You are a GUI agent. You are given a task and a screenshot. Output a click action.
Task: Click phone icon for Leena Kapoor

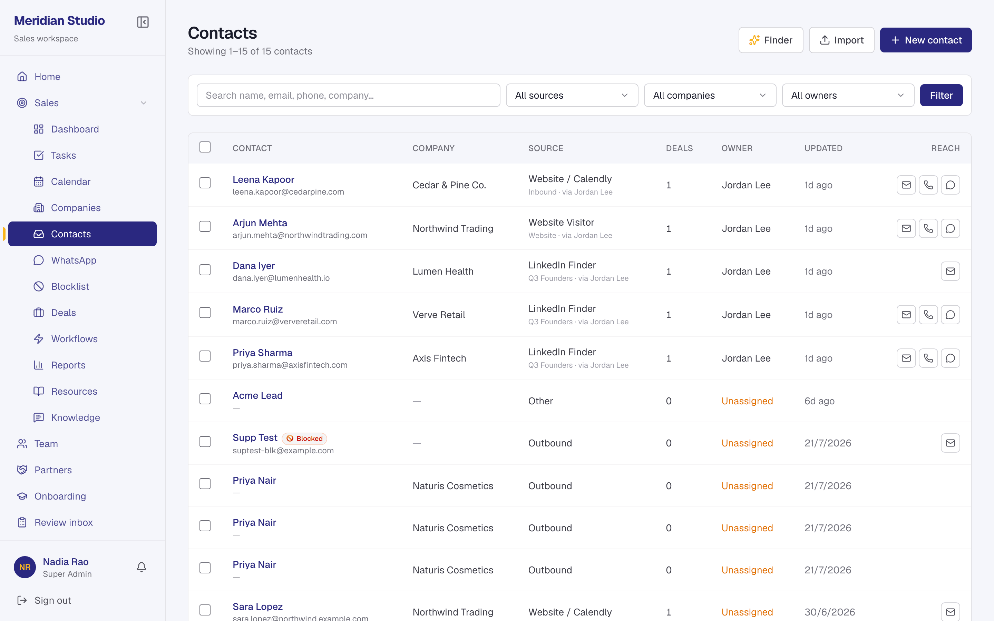[x=928, y=185]
